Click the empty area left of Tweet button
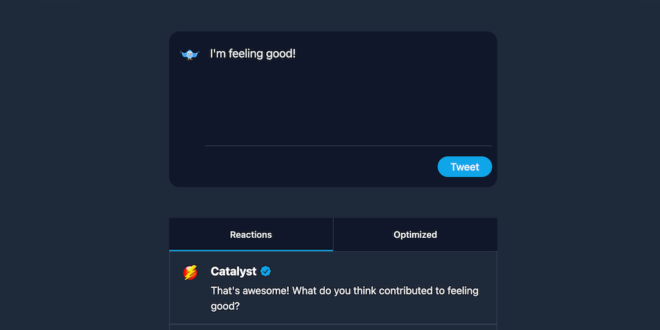This screenshot has width=660, height=330. [x=322, y=167]
